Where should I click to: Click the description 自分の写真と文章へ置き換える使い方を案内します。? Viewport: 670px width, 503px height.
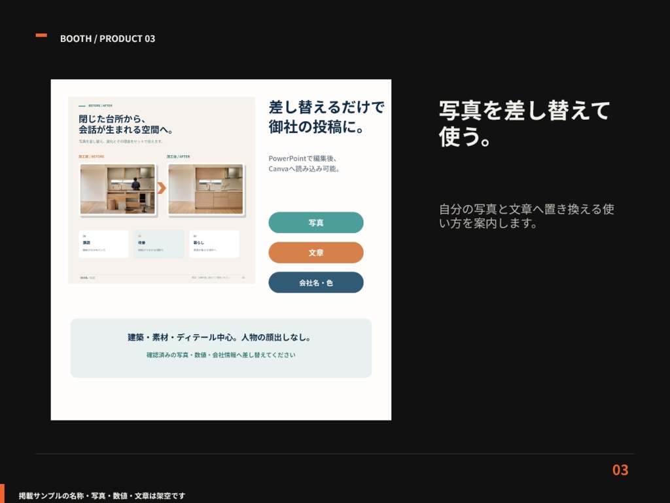click(x=527, y=216)
